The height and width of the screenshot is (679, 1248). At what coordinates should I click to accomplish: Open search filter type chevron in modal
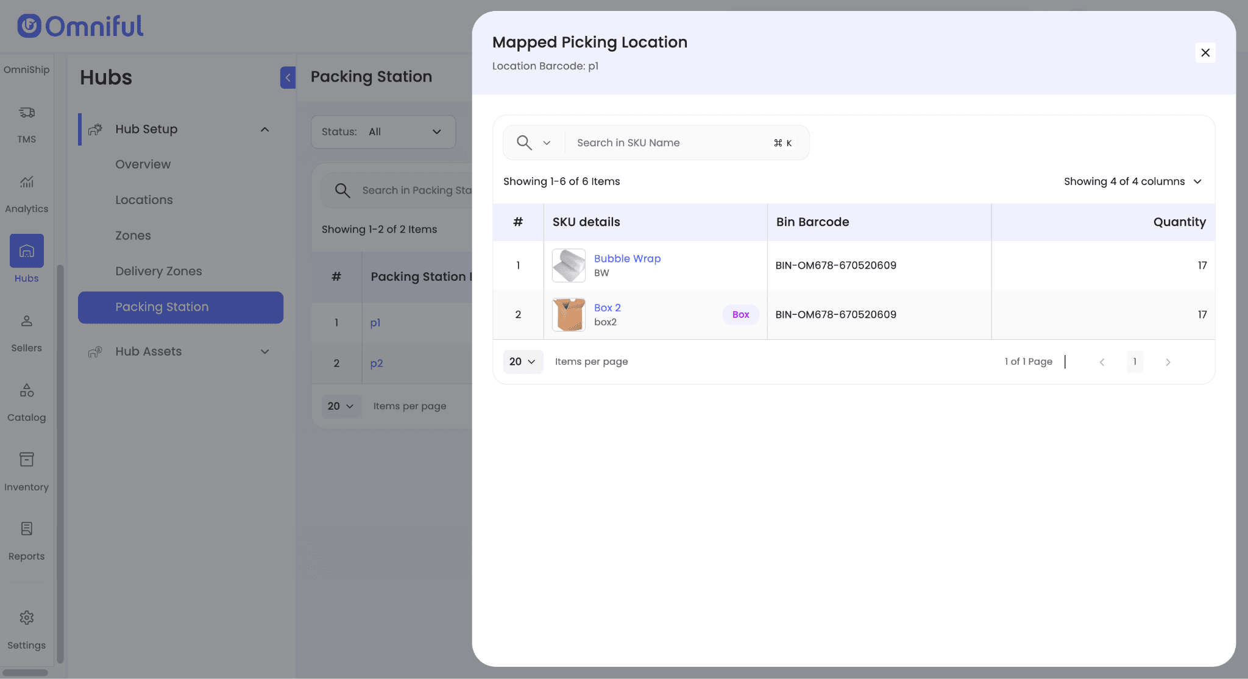(x=547, y=143)
